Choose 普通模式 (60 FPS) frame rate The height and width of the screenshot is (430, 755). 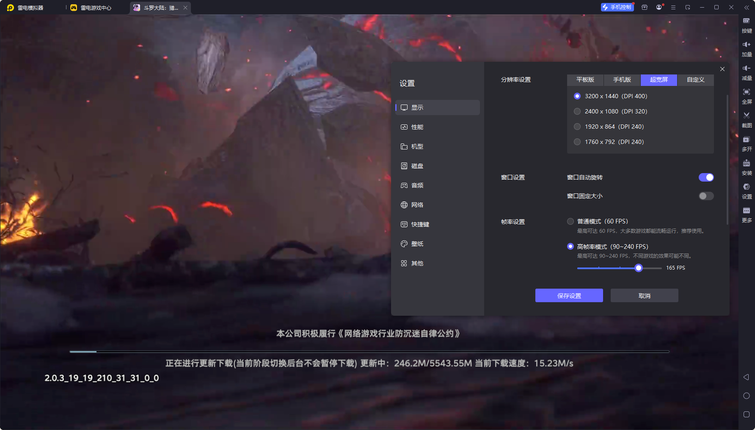(x=570, y=221)
